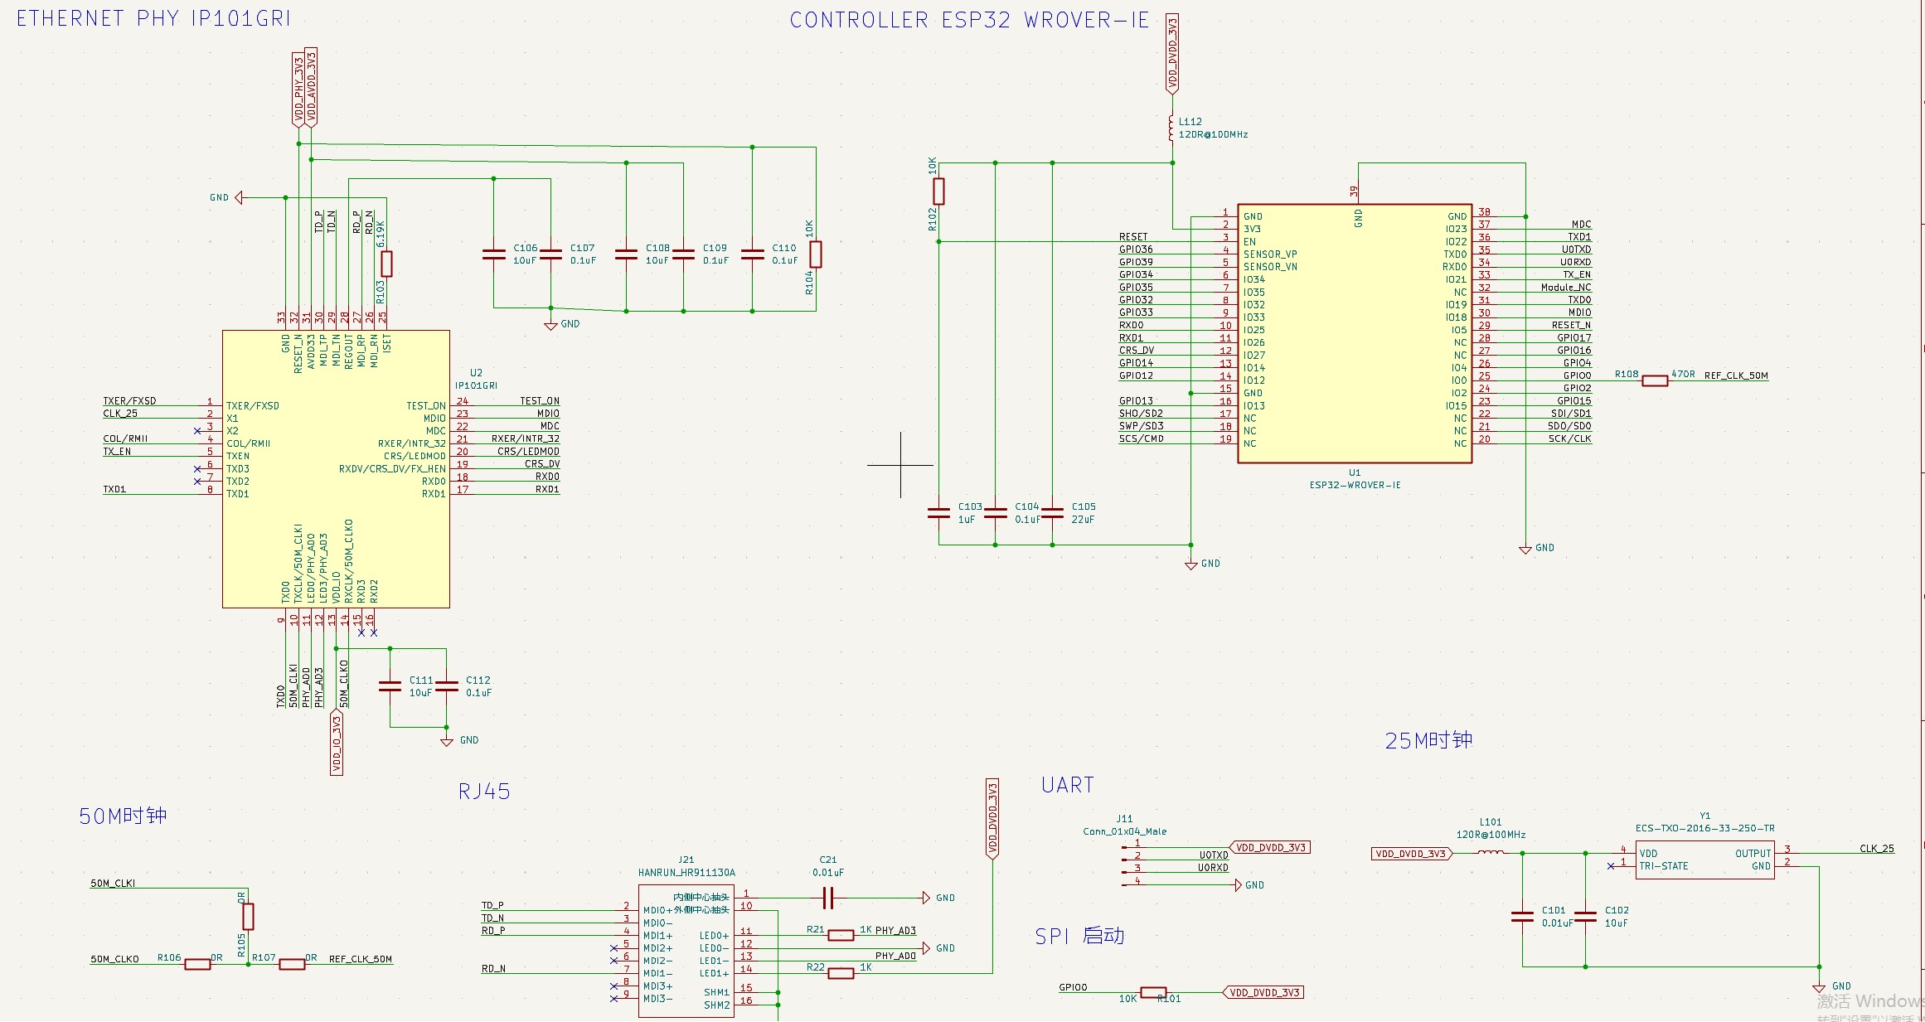Click the VDD_AVDD_3V3 power label
The height and width of the screenshot is (1022, 1925).
tap(311, 87)
